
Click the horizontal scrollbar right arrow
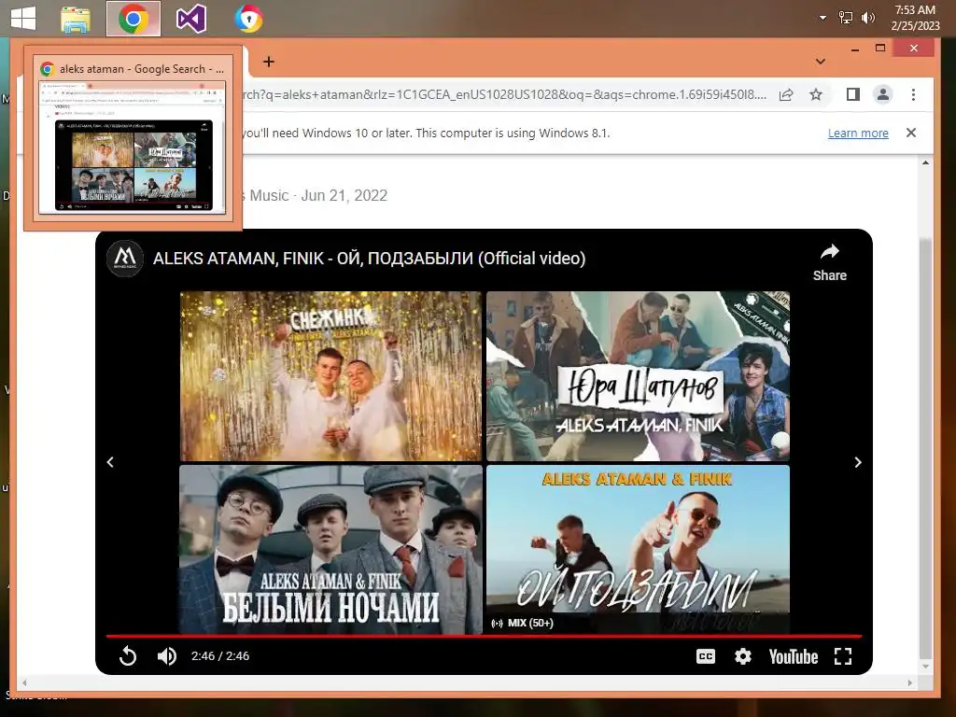point(909,682)
